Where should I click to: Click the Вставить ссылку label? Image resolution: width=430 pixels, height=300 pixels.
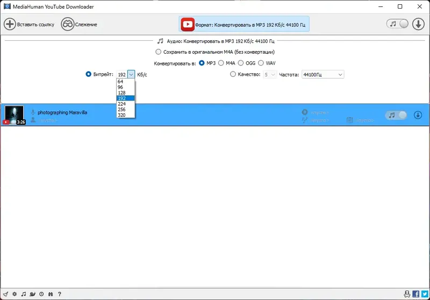[35, 24]
